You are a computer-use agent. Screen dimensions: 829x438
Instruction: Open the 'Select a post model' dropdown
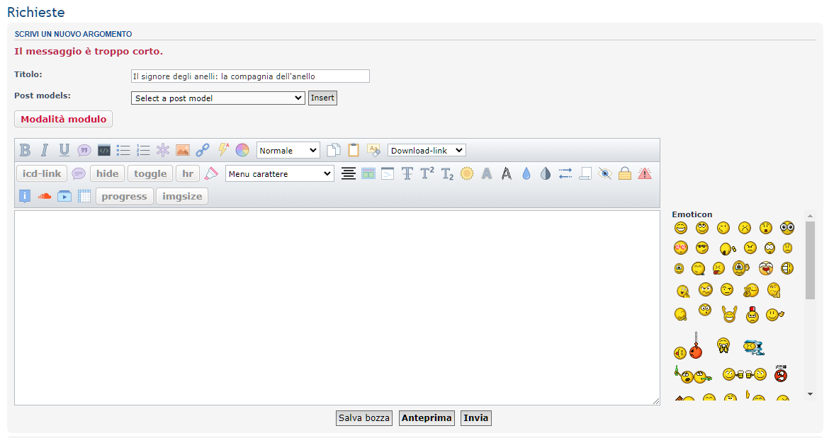tap(218, 98)
